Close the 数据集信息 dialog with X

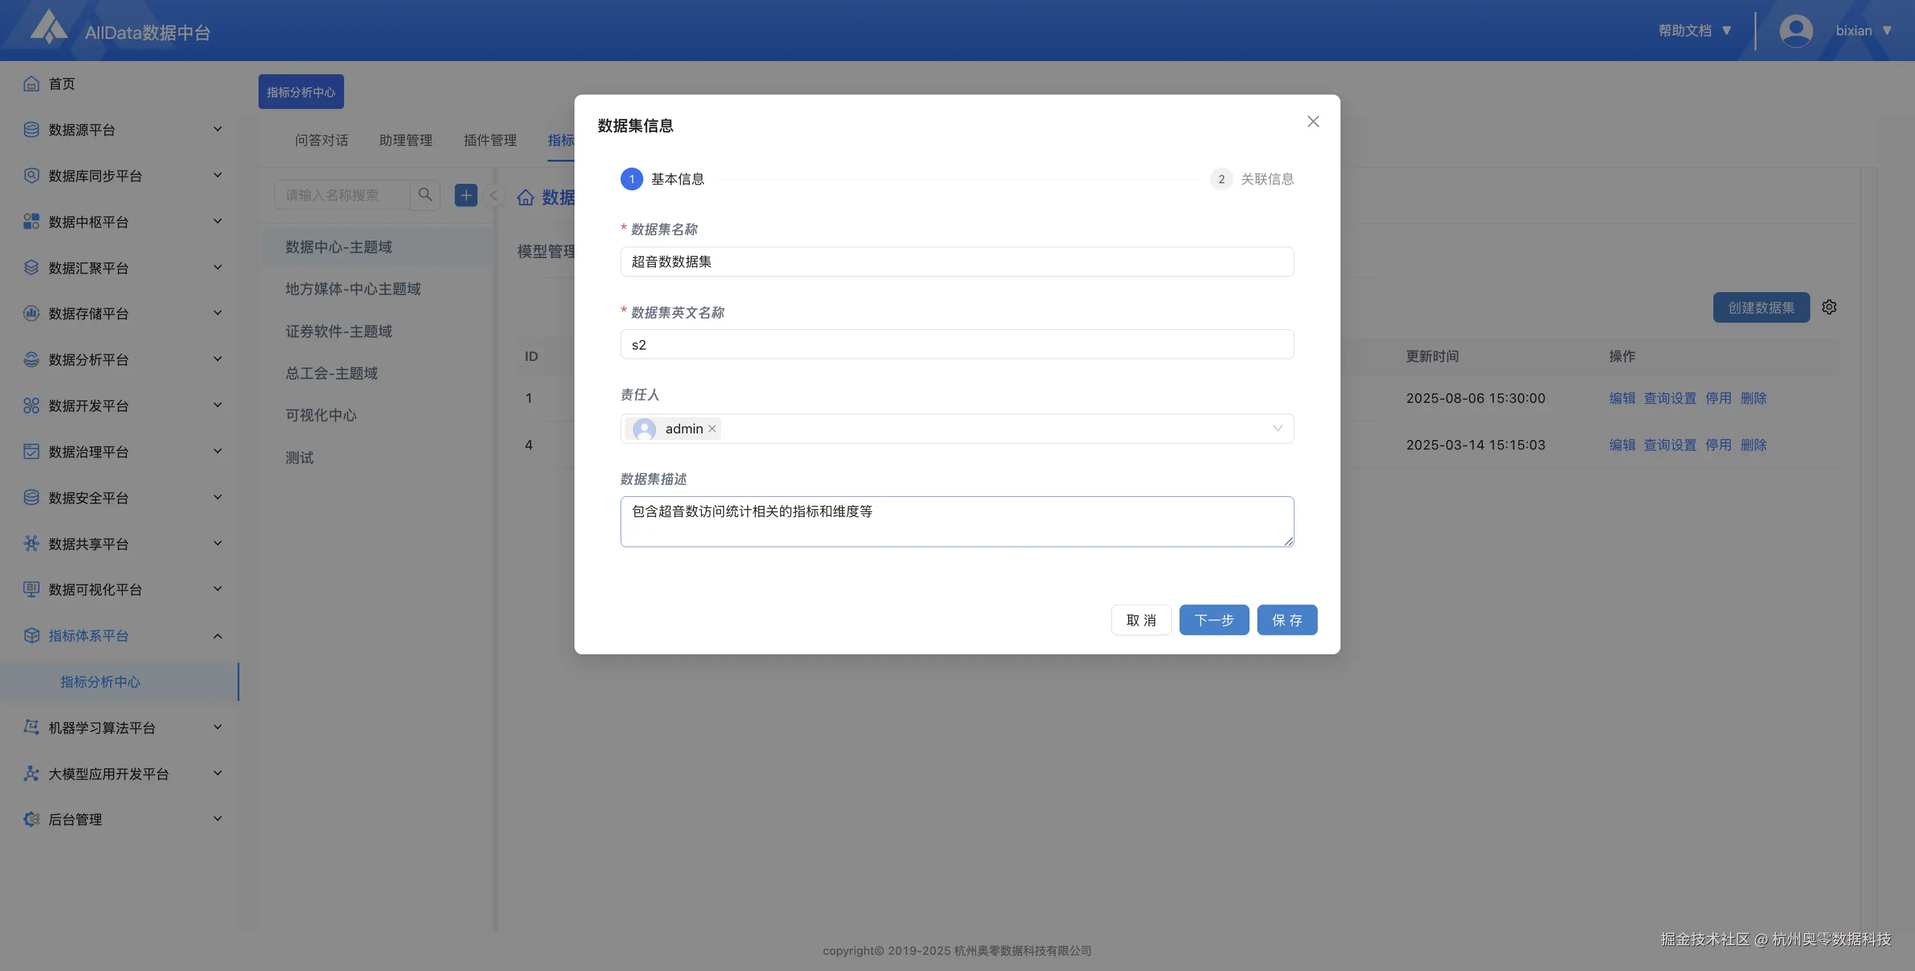point(1313,121)
